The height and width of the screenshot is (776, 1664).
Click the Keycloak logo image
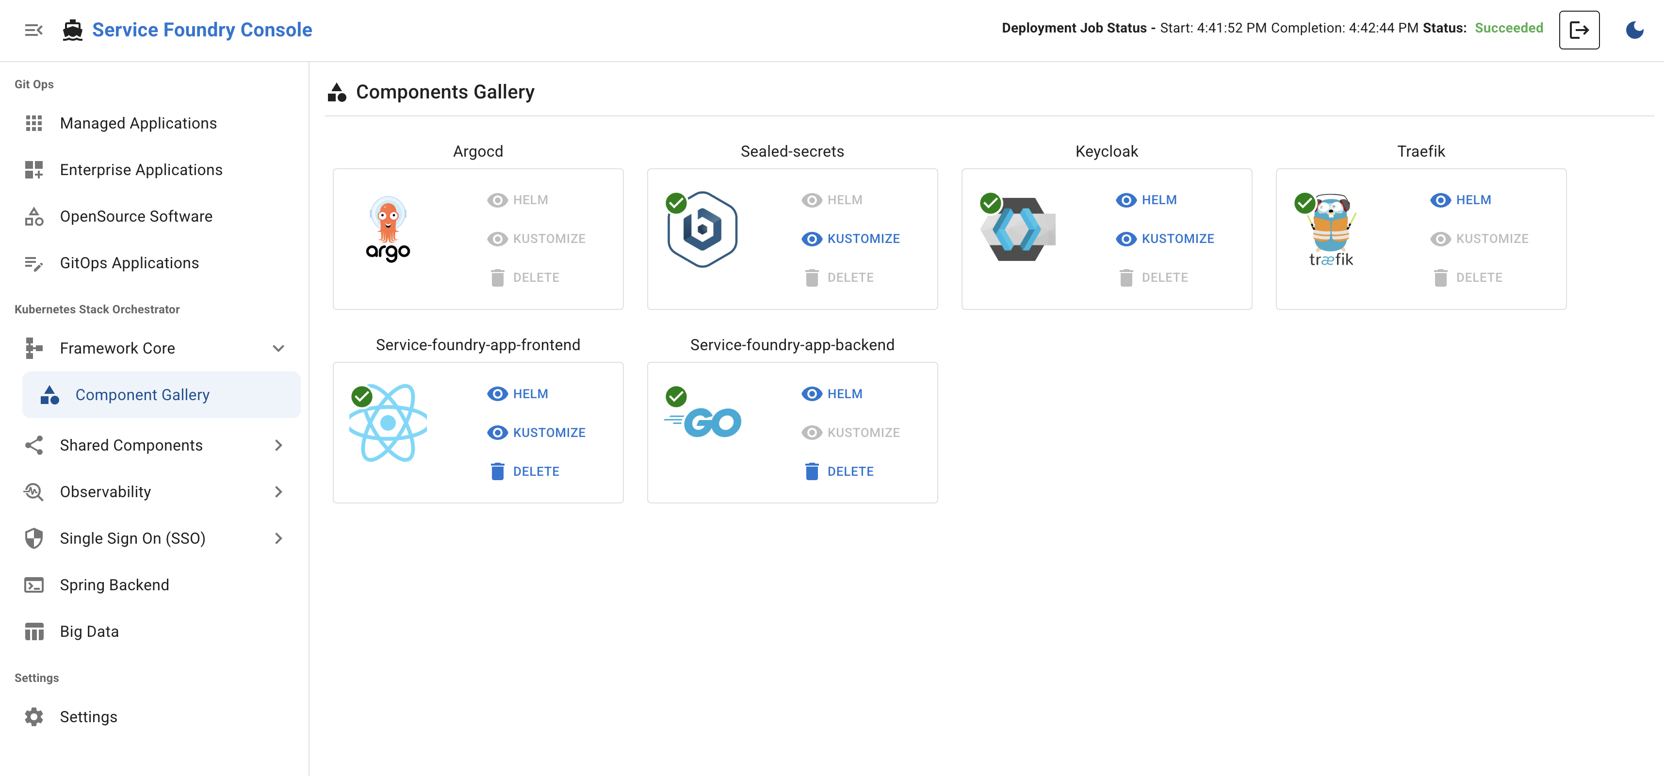click(1018, 229)
